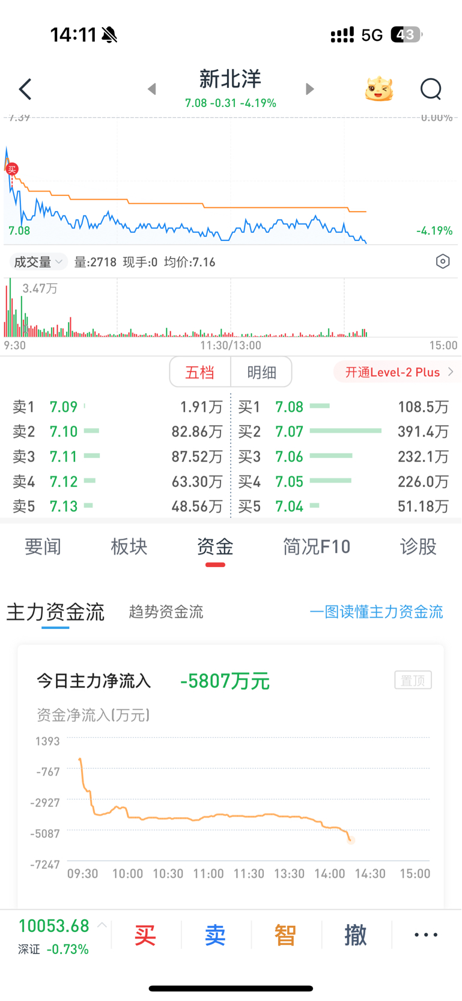Tap the 量:2718 volume readout

[95, 262]
